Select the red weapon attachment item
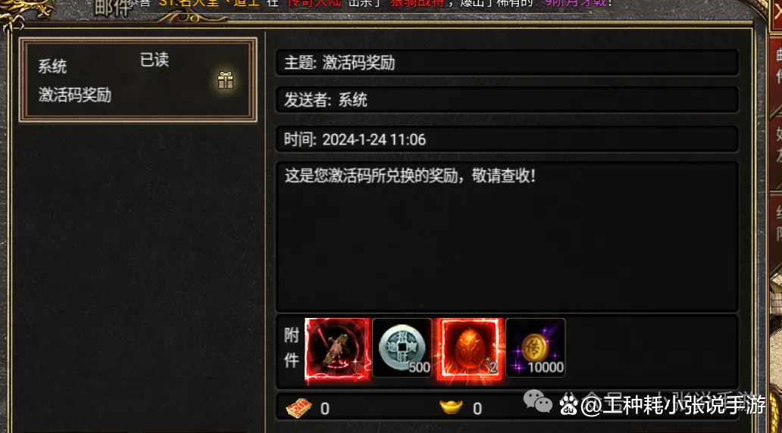This screenshot has height=433, width=782. (338, 350)
